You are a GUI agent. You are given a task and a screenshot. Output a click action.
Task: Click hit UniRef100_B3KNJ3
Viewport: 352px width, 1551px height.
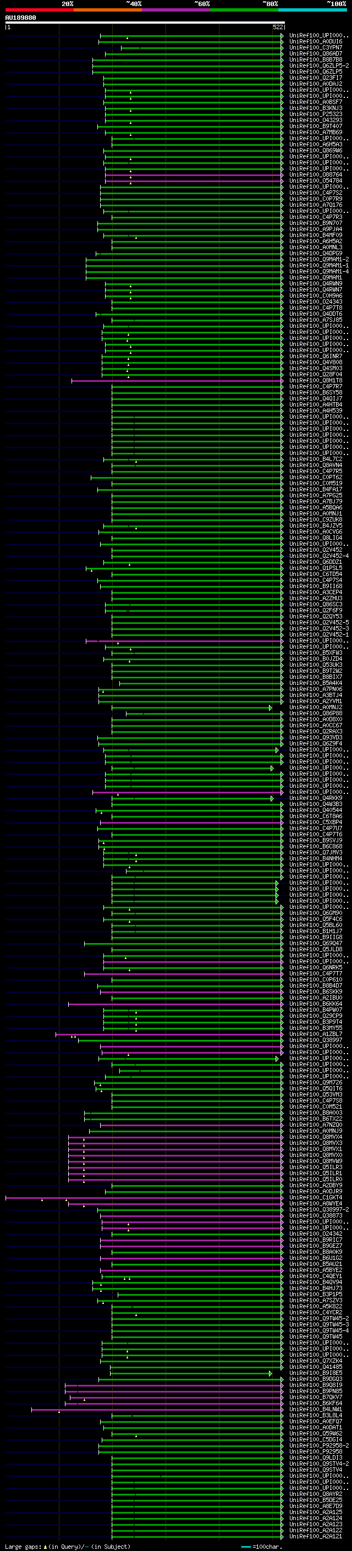(316, 108)
